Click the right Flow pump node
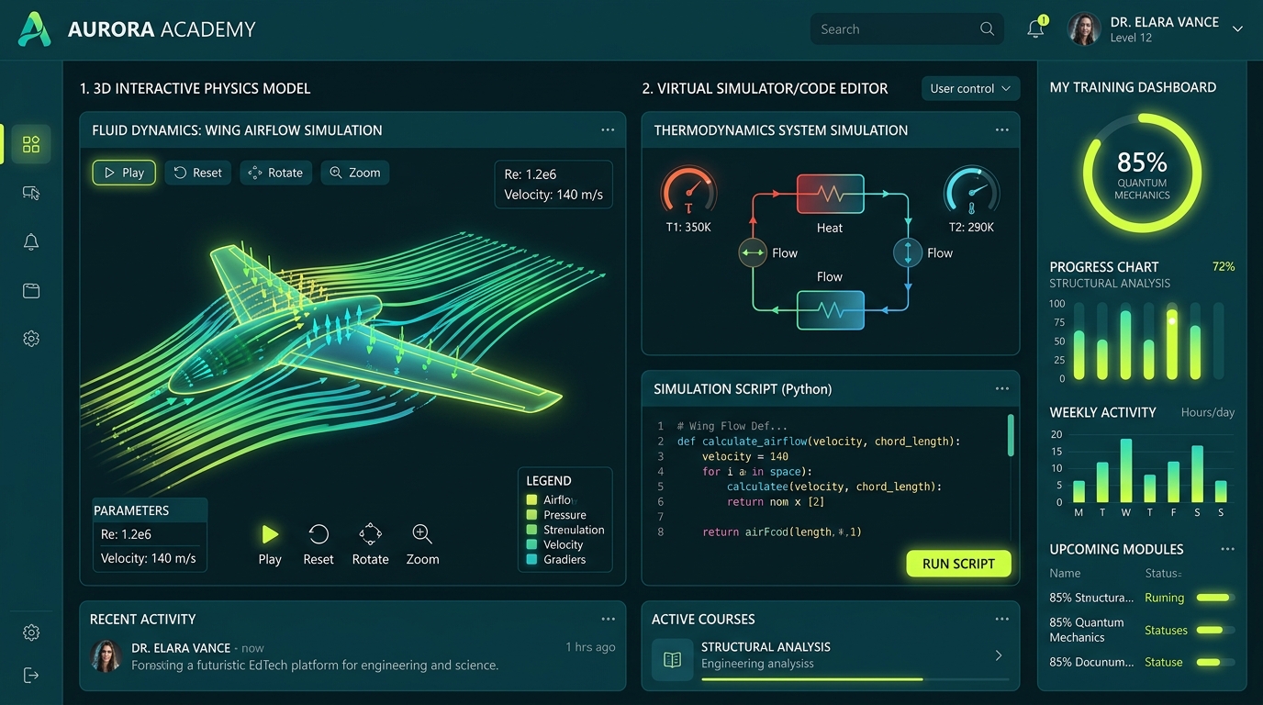Viewport: 1263px width, 705px height. pos(908,252)
